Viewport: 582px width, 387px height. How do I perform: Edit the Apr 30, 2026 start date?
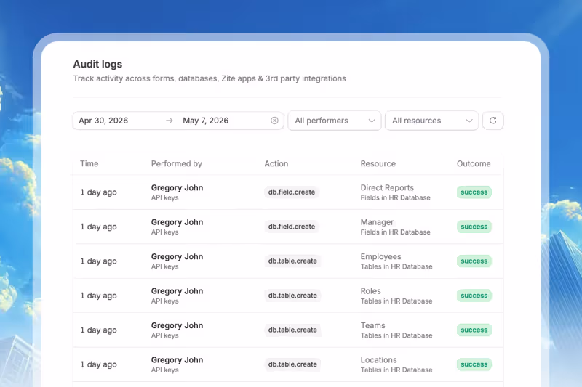point(103,121)
